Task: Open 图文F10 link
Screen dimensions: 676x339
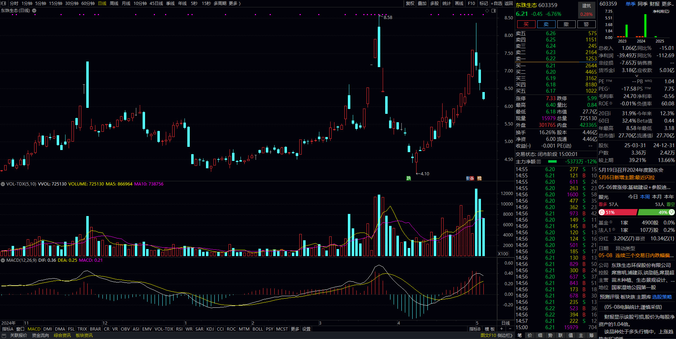Action: click(x=488, y=335)
